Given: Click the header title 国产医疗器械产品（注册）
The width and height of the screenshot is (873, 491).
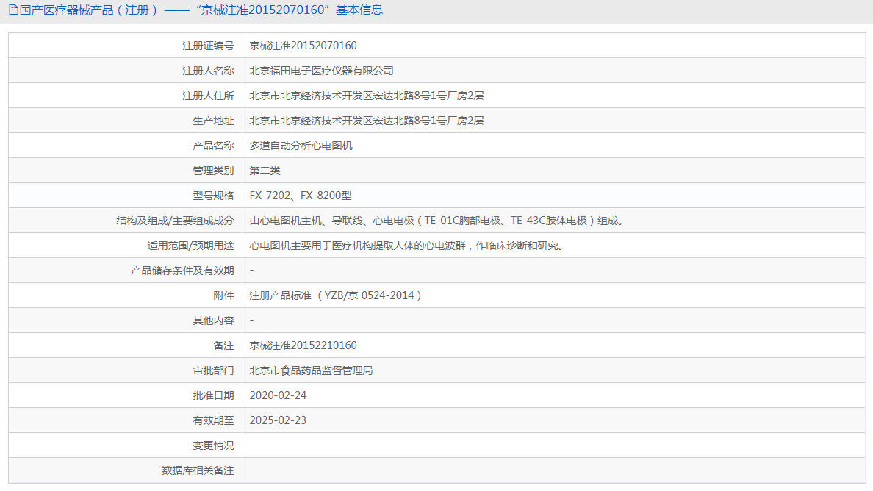Looking at the screenshot, I should click(89, 10).
